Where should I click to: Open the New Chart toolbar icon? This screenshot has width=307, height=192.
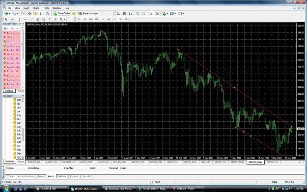pyautogui.click(x=6, y=14)
